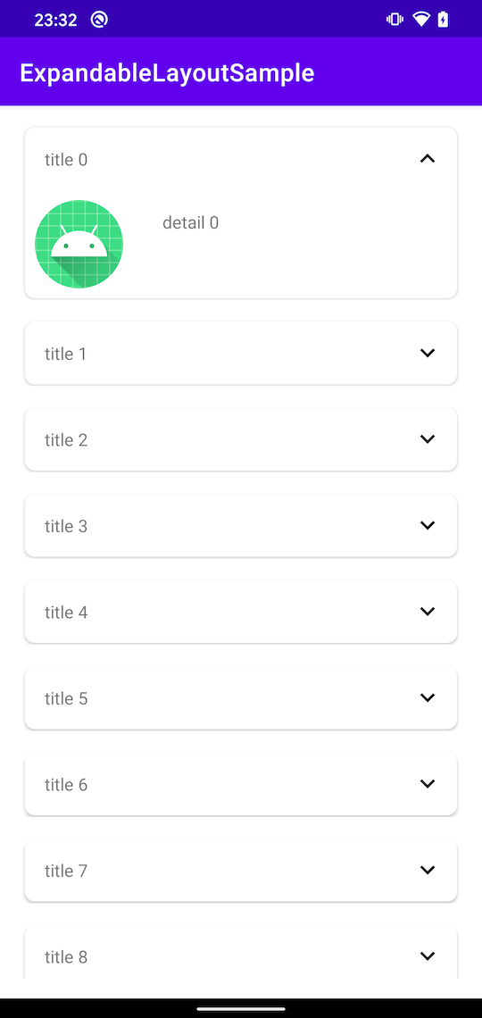This screenshot has height=1018, width=482.
Task: Collapse the title 0 card chevron
Action: [427, 158]
